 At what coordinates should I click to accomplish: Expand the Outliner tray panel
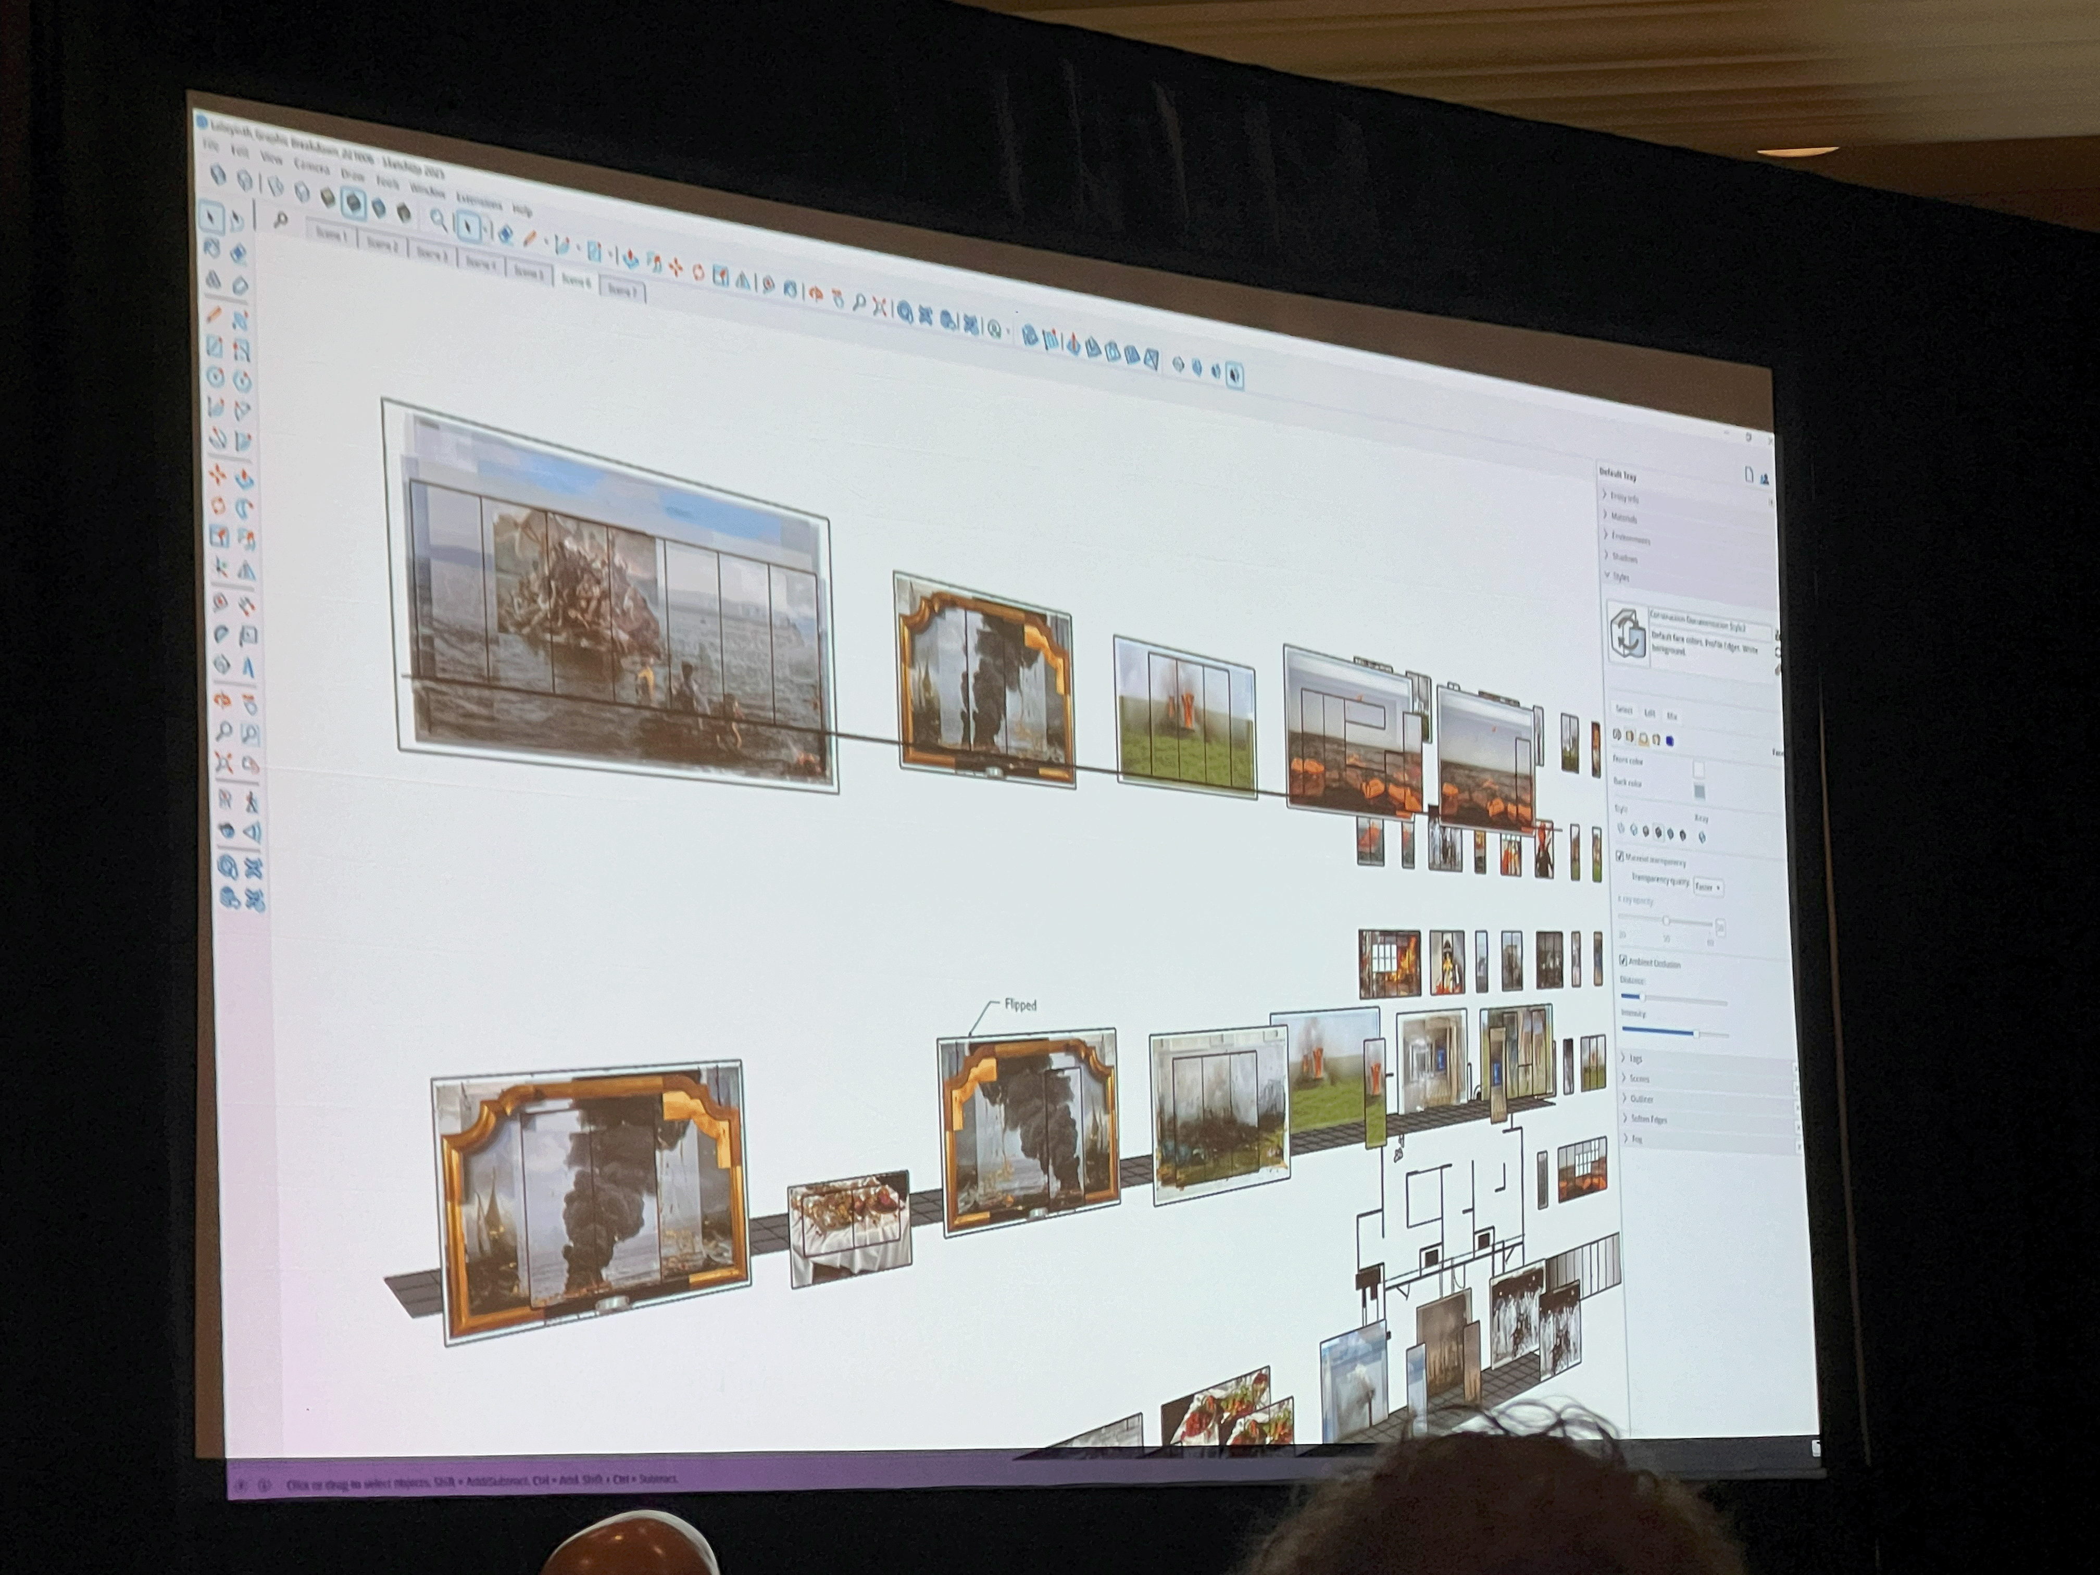1642,1098
